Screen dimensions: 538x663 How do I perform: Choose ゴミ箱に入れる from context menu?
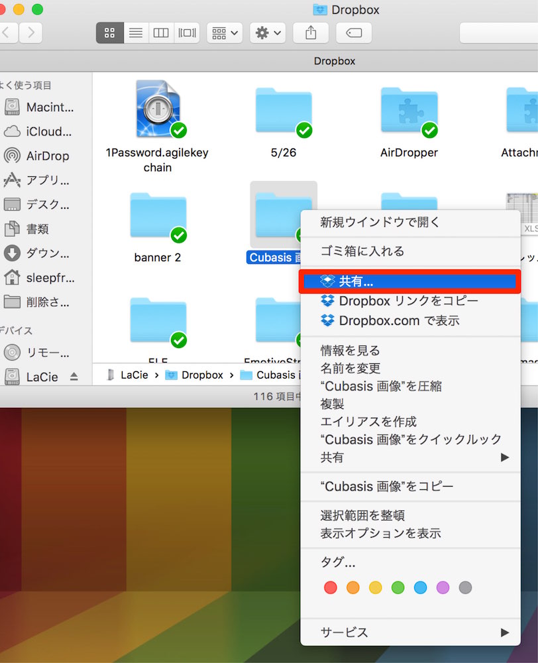coord(410,251)
